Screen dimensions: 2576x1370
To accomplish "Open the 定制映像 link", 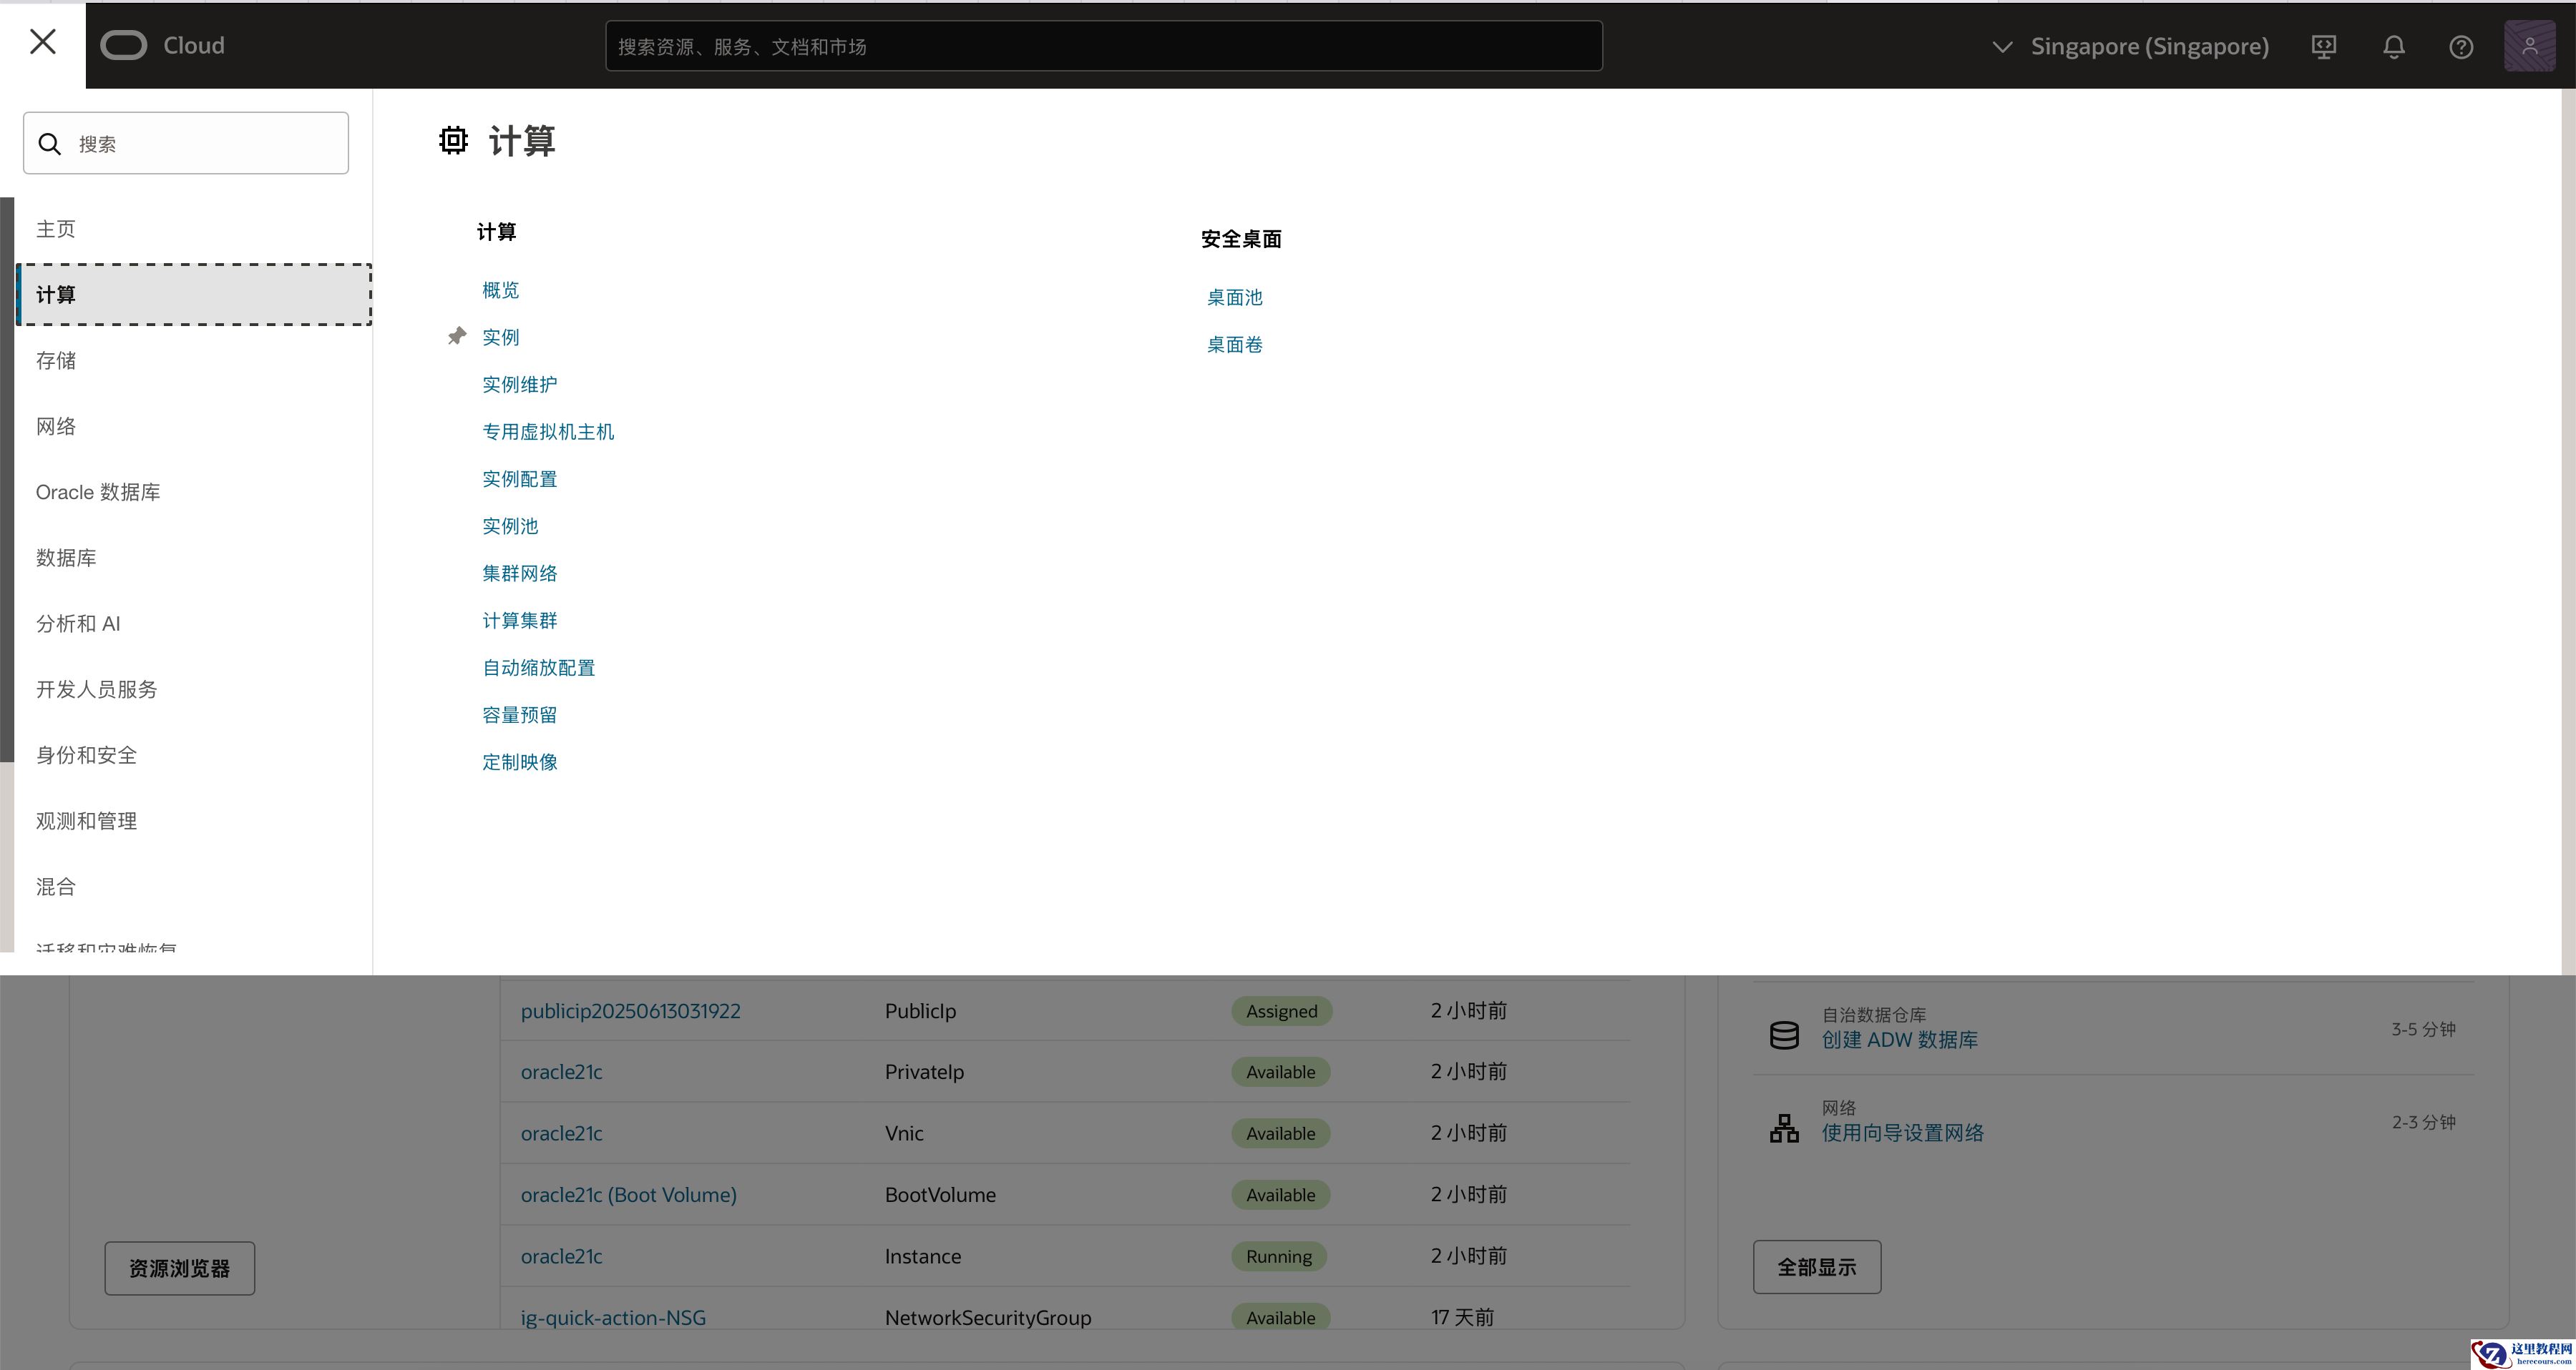I will point(520,762).
